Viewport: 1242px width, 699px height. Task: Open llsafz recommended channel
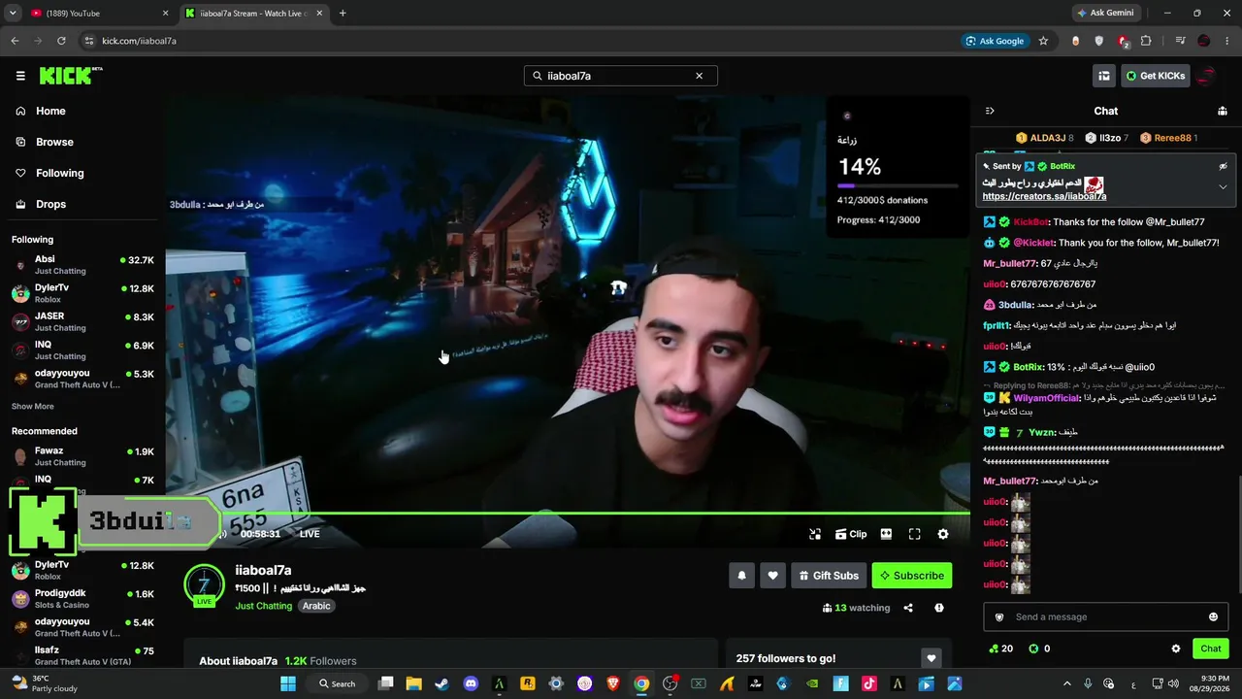pyautogui.click(x=82, y=655)
